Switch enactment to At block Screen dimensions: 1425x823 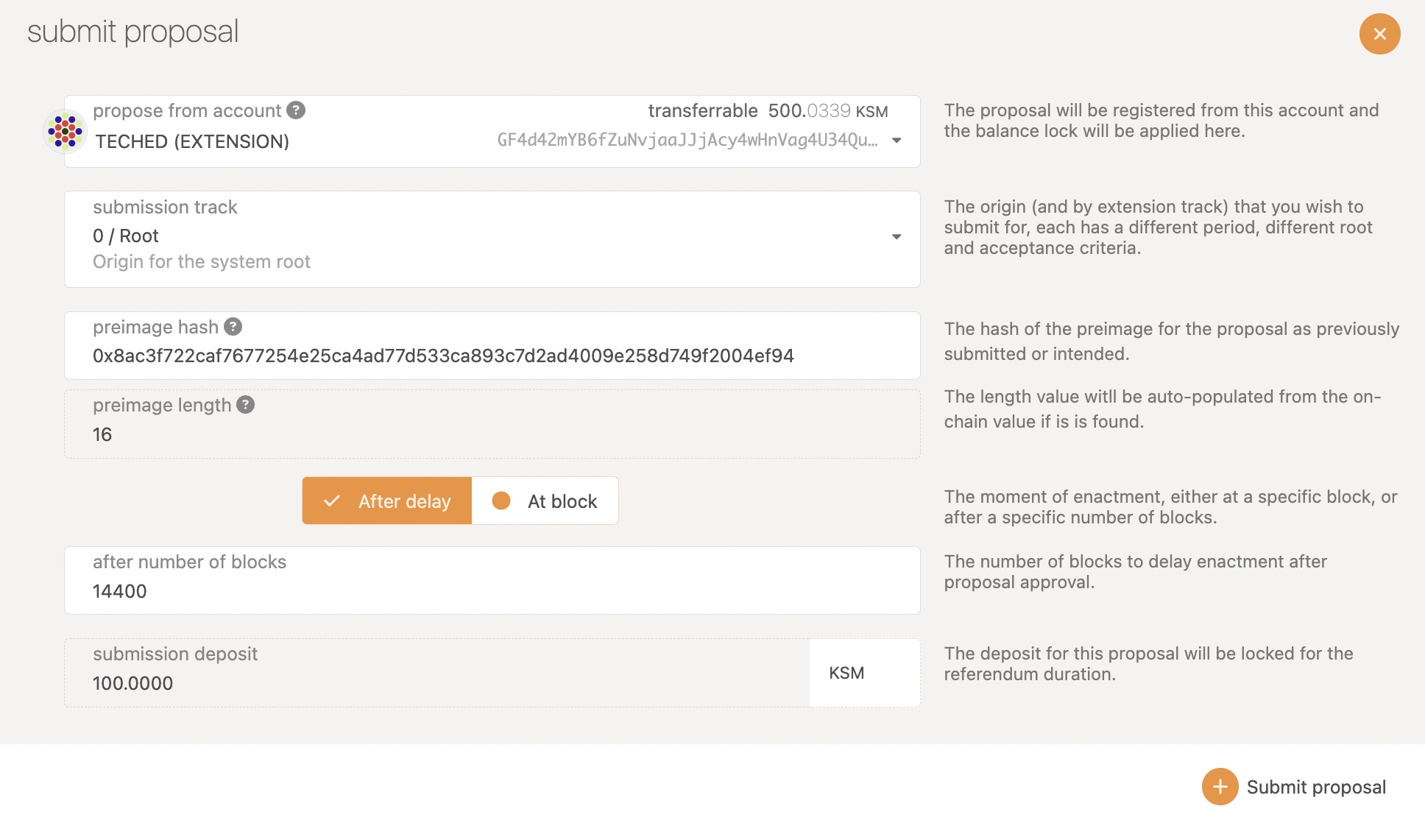coord(562,501)
